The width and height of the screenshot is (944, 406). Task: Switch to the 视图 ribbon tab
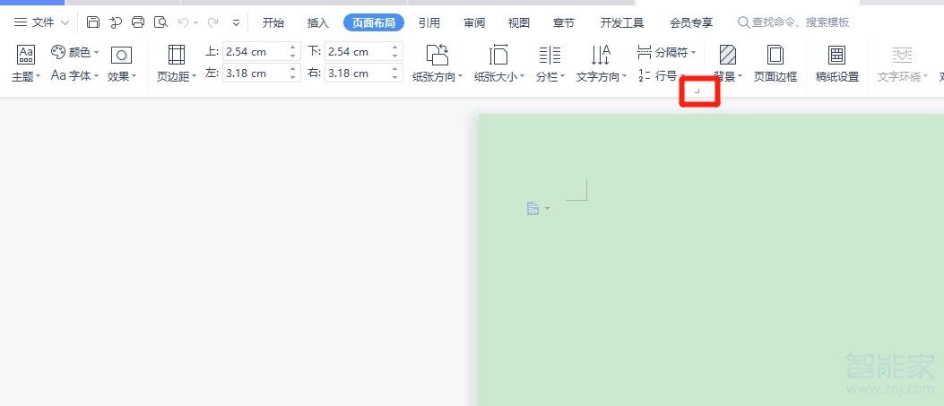(518, 22)
